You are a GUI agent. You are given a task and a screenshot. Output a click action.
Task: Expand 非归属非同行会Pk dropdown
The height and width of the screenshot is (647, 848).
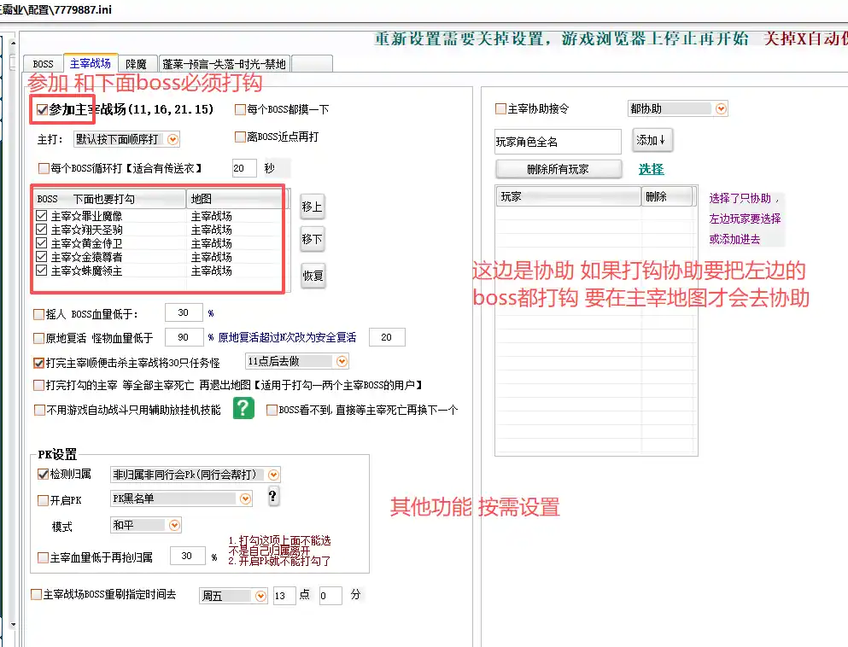pos(273,475)
